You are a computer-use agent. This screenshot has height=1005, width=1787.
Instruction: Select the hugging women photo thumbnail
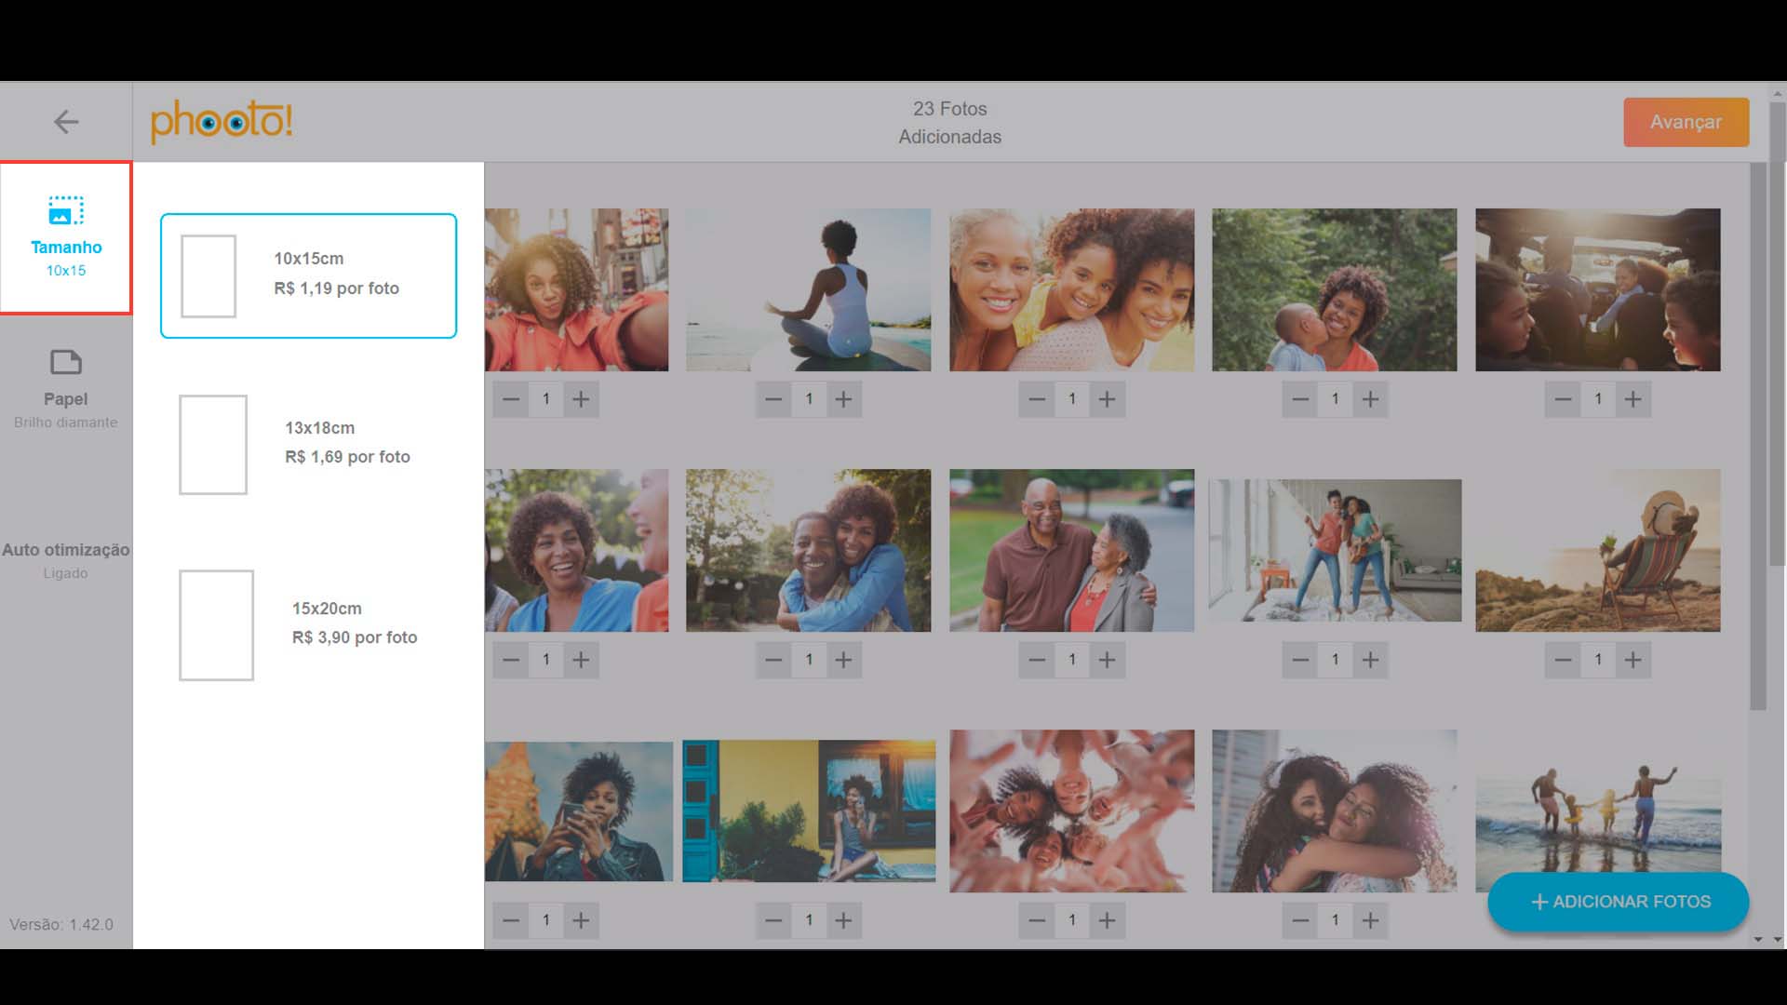(x=1334, y=811)
